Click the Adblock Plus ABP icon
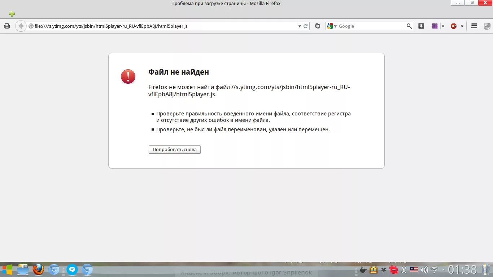The height and width of the screenshot is (277, 493). [x=454, y=26]
